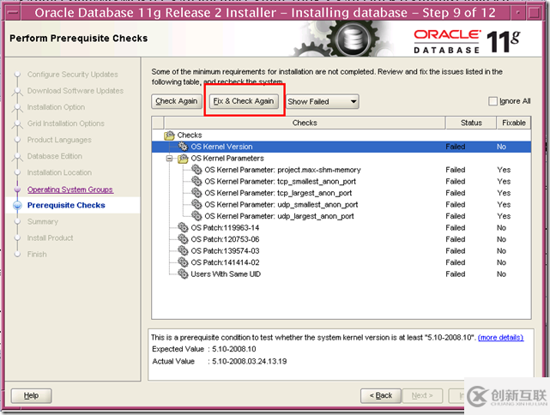Click gear icon for tcp_smallest_anon_port

point(196,181)
